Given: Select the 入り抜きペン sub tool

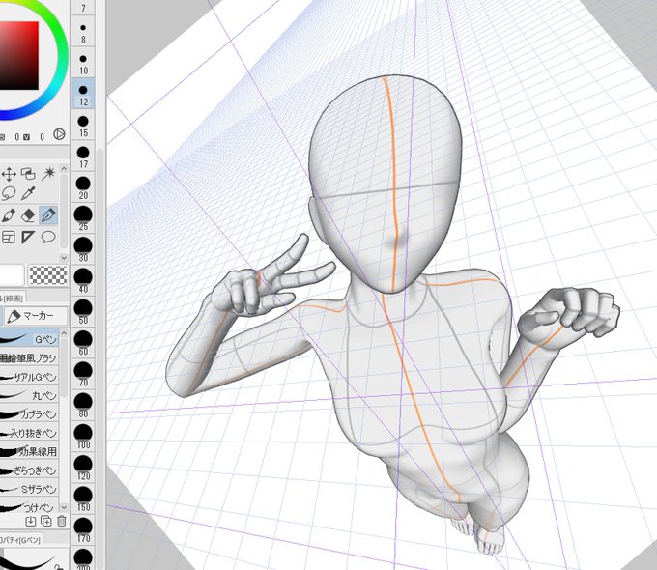Looking at the screenshot, I should point(29,433).
